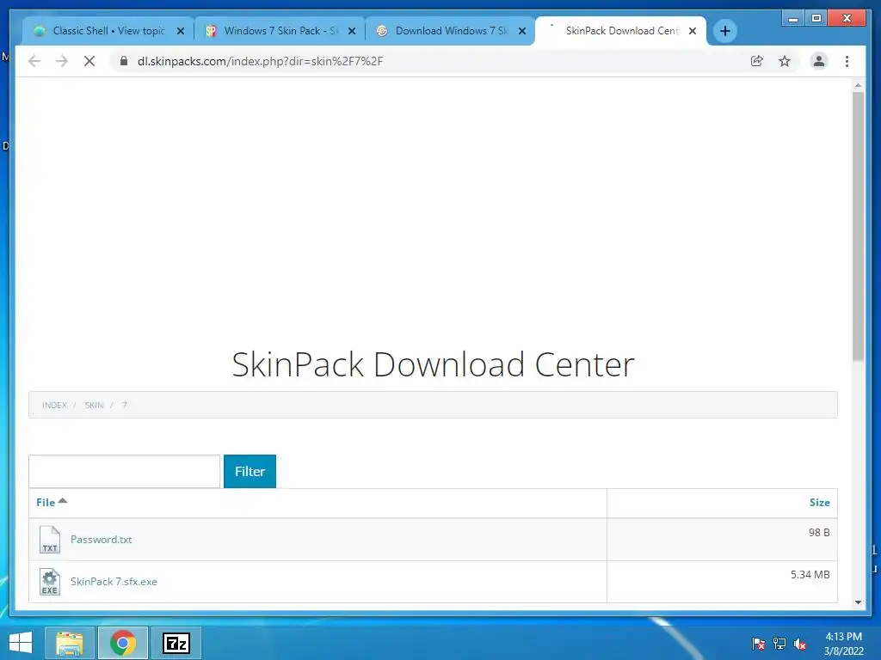Click the EXE file icon

click(49, 582)
